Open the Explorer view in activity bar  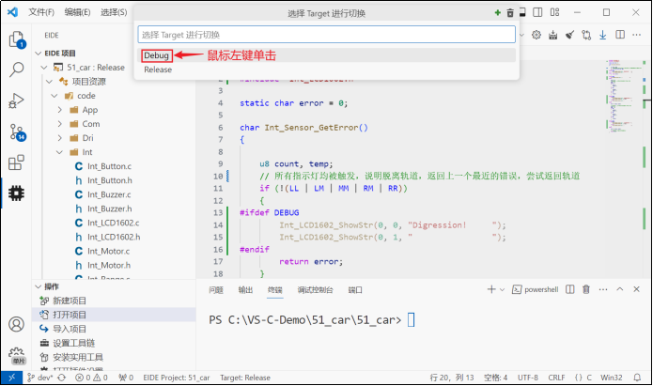17,39
